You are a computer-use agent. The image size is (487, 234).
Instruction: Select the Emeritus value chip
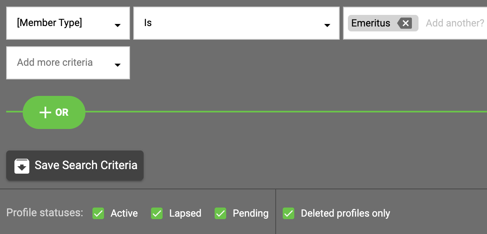[x=371, y=23]
